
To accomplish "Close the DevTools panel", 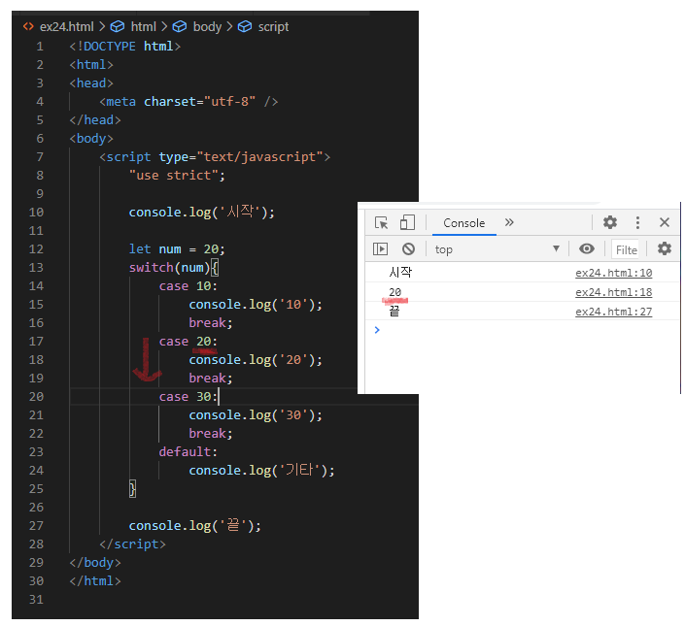I will [664, 222].
